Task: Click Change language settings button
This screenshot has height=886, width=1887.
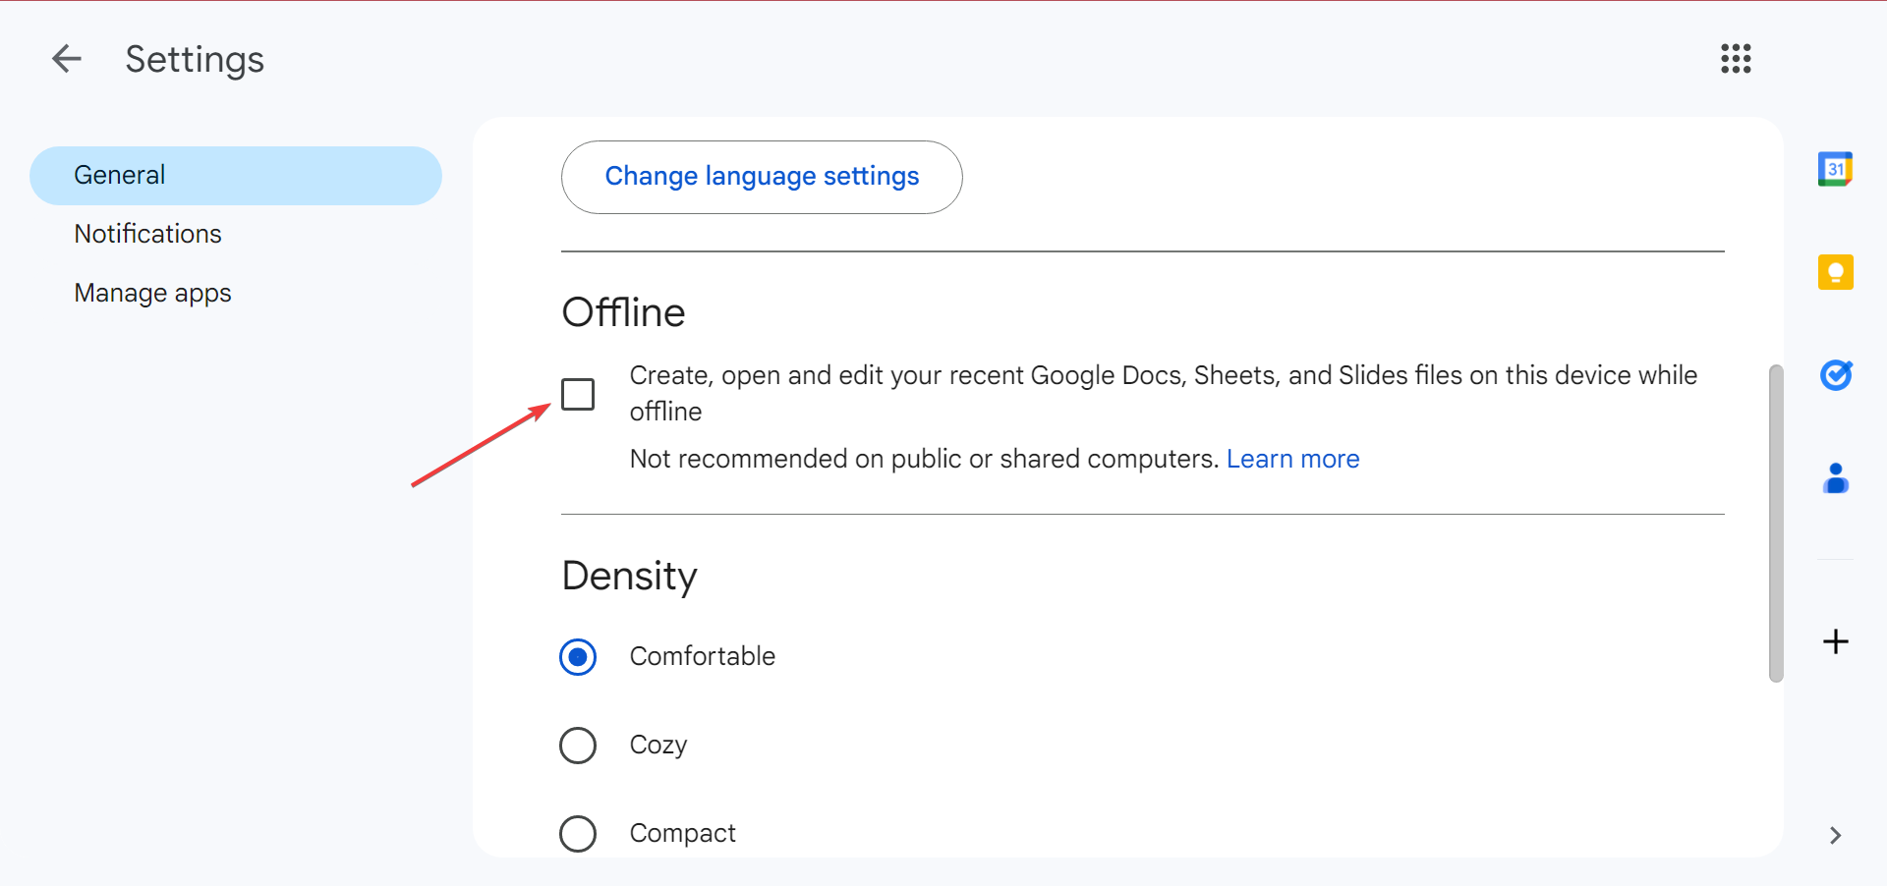Action: point(762,177)
